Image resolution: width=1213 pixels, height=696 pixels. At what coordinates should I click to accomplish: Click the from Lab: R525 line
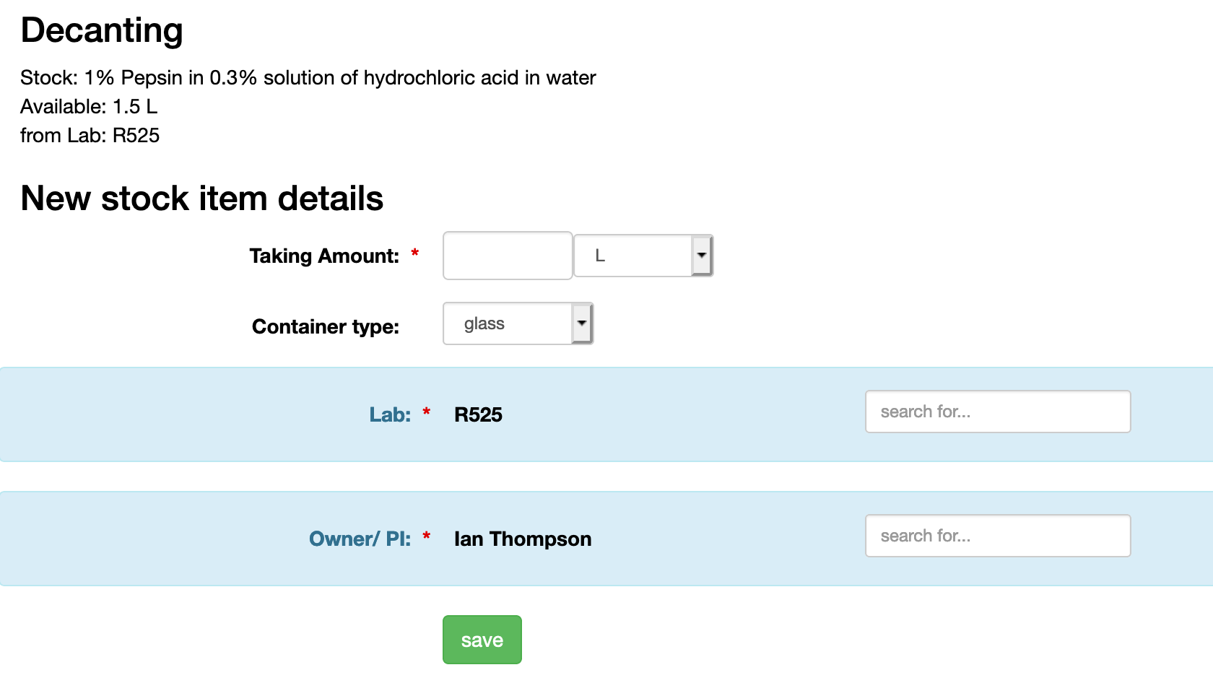[x=90, y=135]
